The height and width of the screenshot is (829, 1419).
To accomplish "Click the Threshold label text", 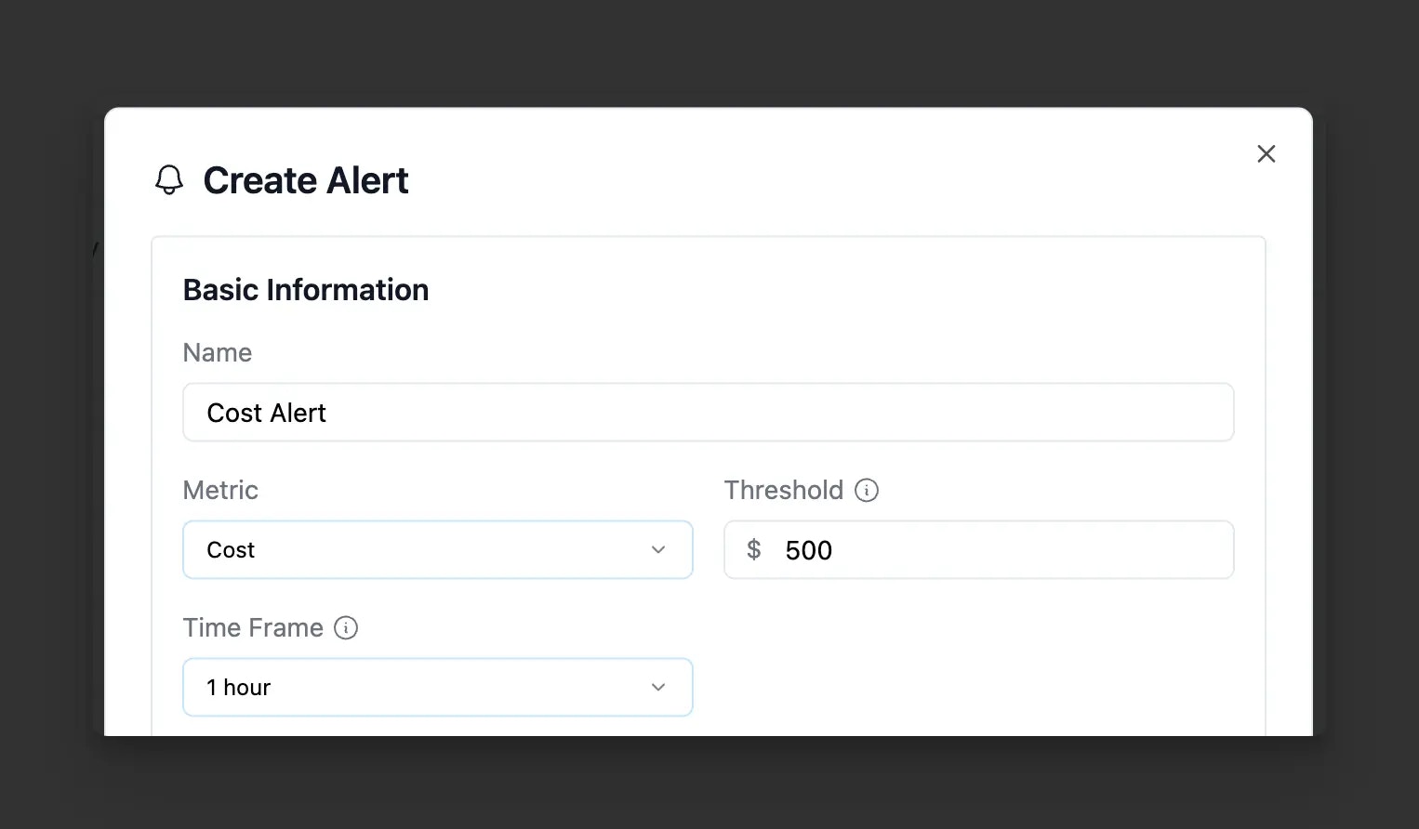I will pyautogui.click(x=784, y=490).
